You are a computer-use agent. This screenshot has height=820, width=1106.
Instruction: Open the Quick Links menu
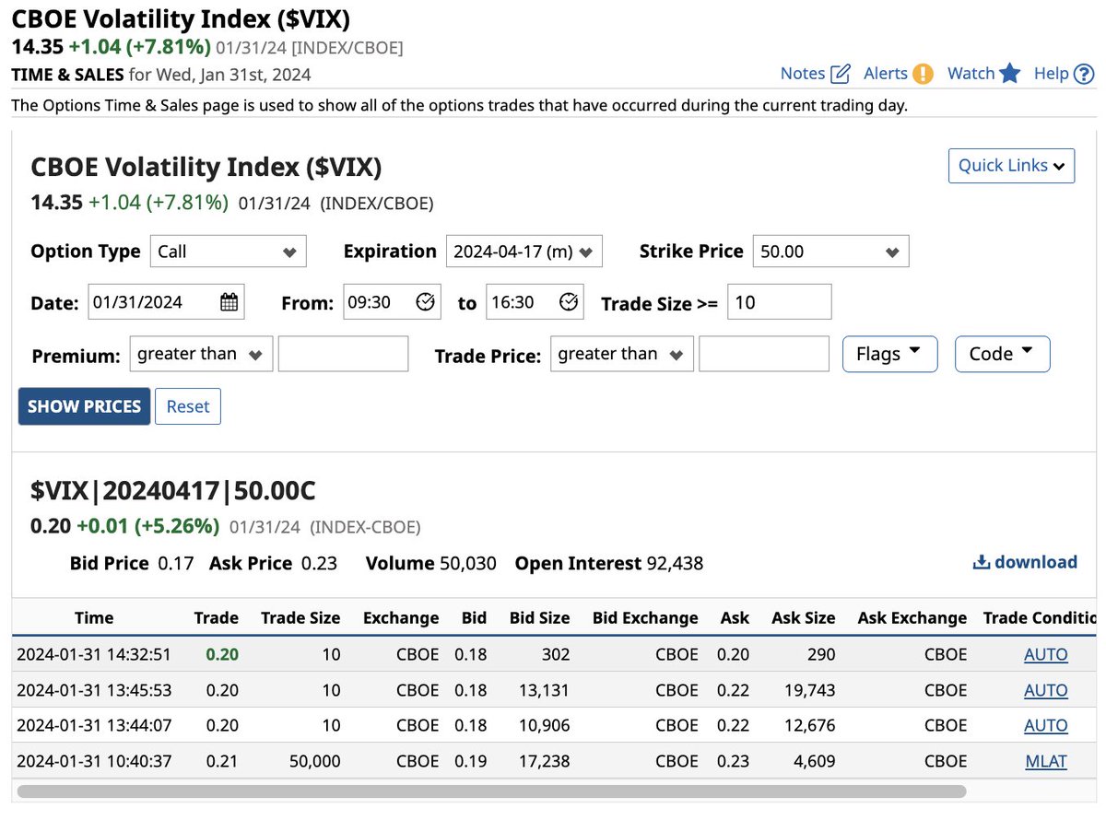pos(1011,166)
